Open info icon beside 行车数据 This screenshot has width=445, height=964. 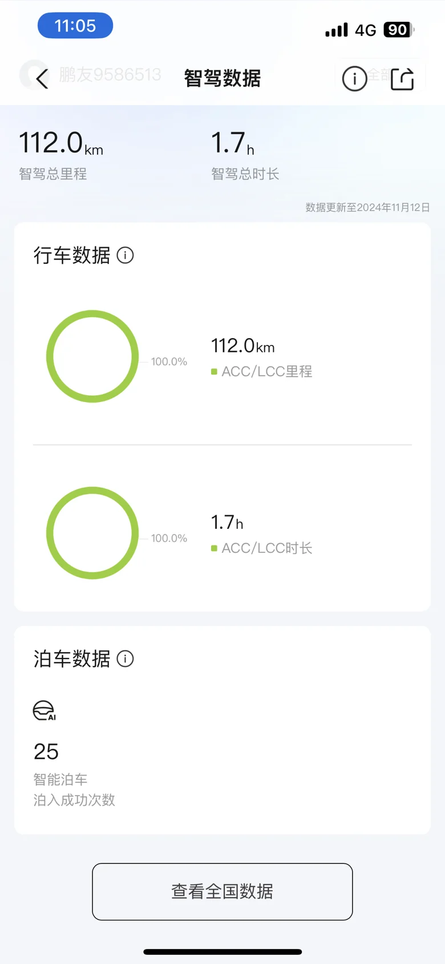click(126, 255)
